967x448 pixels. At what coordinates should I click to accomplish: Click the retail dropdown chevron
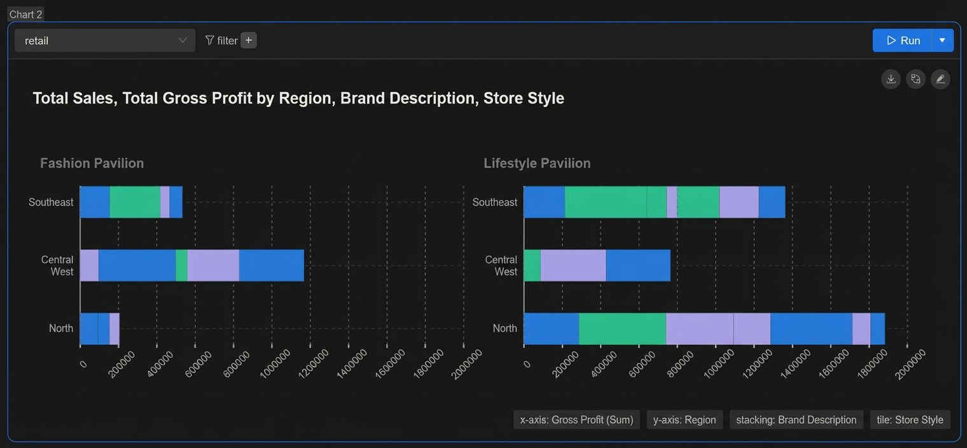click(x=183, y=40)
